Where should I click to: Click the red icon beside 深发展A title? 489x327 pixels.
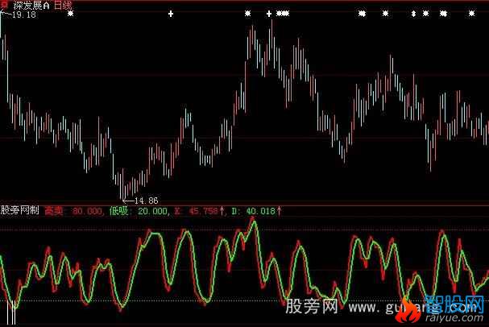[4, 5]
